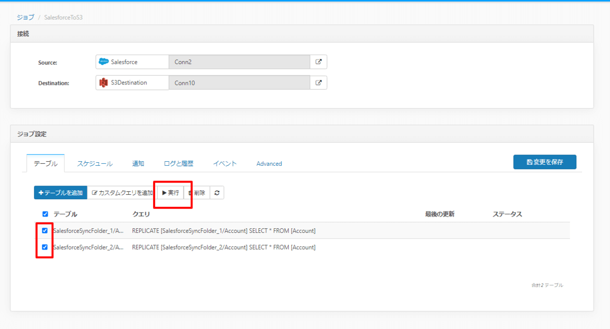Open the イベント tab
This screenshot has height=329, width=610.
[225, 164]
